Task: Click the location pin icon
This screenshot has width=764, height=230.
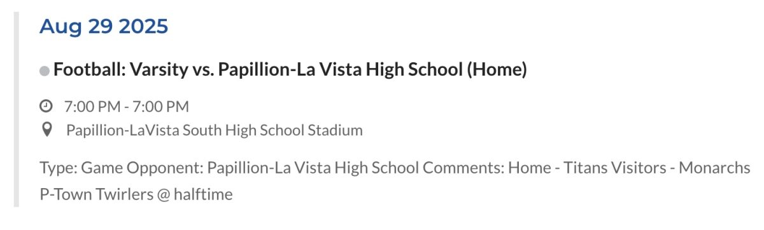Action: point(46,130)
